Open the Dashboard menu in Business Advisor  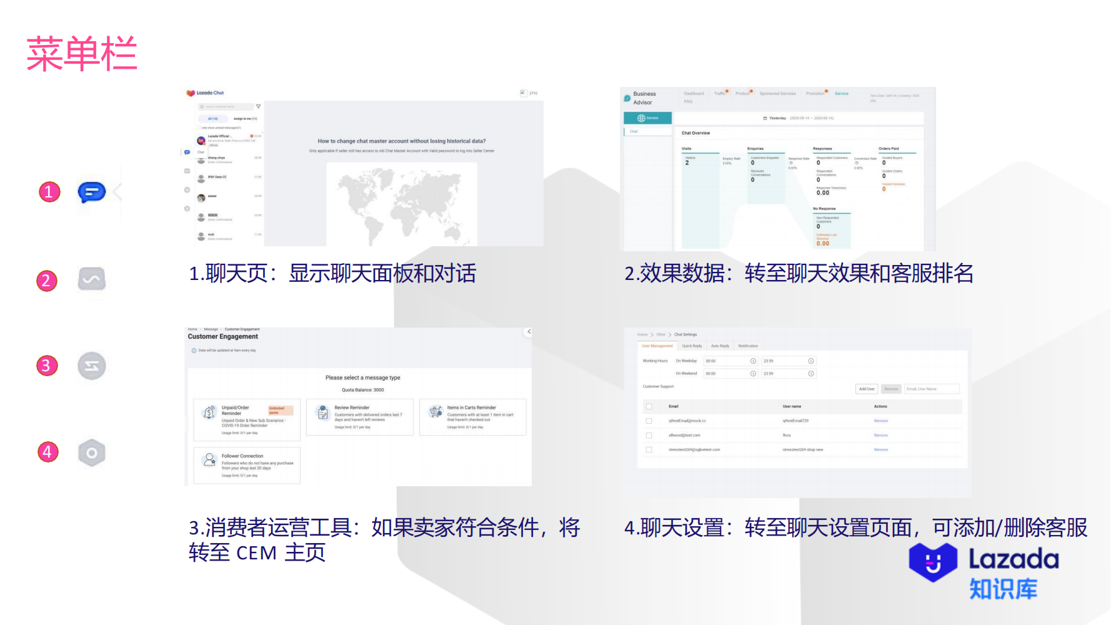point(694,94)
